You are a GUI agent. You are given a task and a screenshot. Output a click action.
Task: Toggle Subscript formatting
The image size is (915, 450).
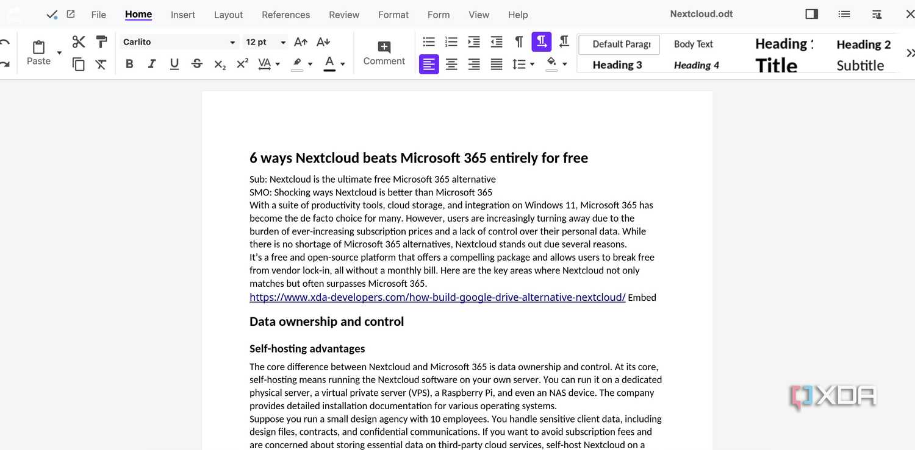coord(220,64)
